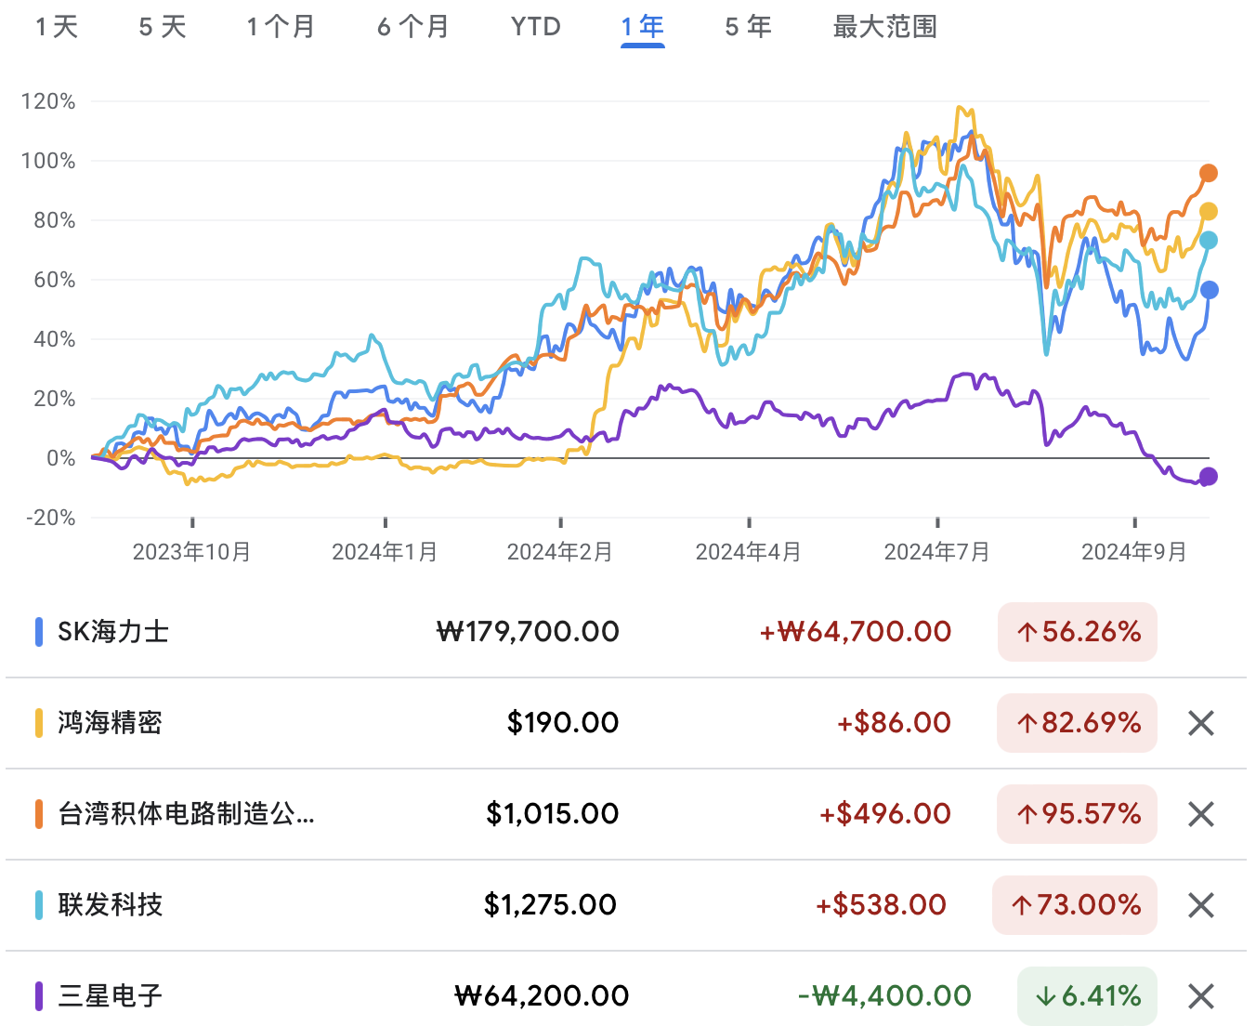Switch to the 1天 time range tab
This screenshot has width=1256, height=1026.
coord(57,27)
